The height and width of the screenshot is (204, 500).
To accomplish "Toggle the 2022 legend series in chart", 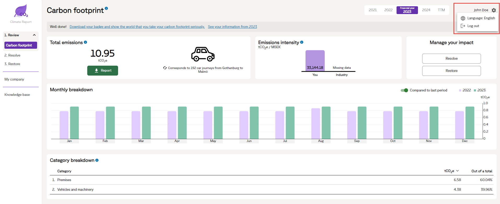I will click(465, 90).
